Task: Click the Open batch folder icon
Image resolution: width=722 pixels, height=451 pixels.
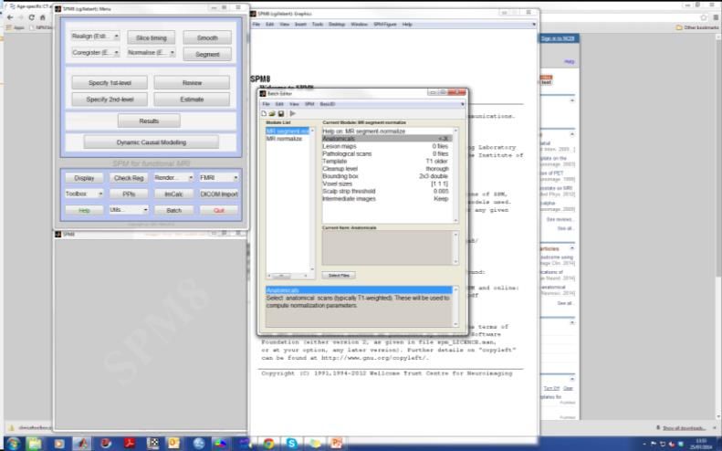Action: coord(272,113)
